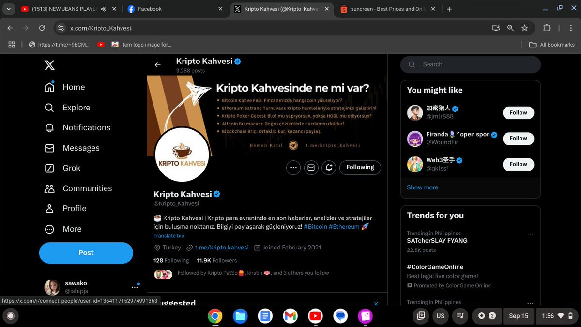This screenshot has height=327, width=581.
Task: Send a direct message via envelope icon
Action: coord(311,167)
